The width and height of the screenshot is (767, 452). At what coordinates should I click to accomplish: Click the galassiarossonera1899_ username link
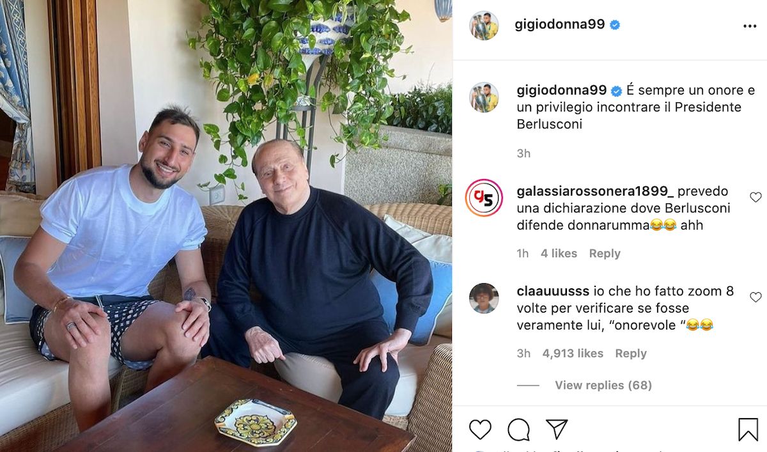(595, 192)
